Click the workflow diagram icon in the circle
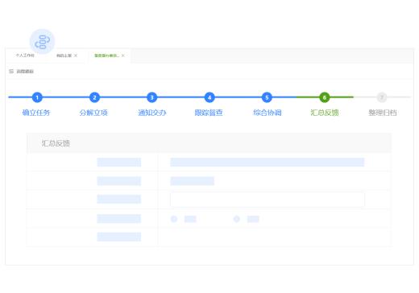Image resolution: width=419 pixels, height=293 pixels. pyautogui.click(x=42, y=42)
